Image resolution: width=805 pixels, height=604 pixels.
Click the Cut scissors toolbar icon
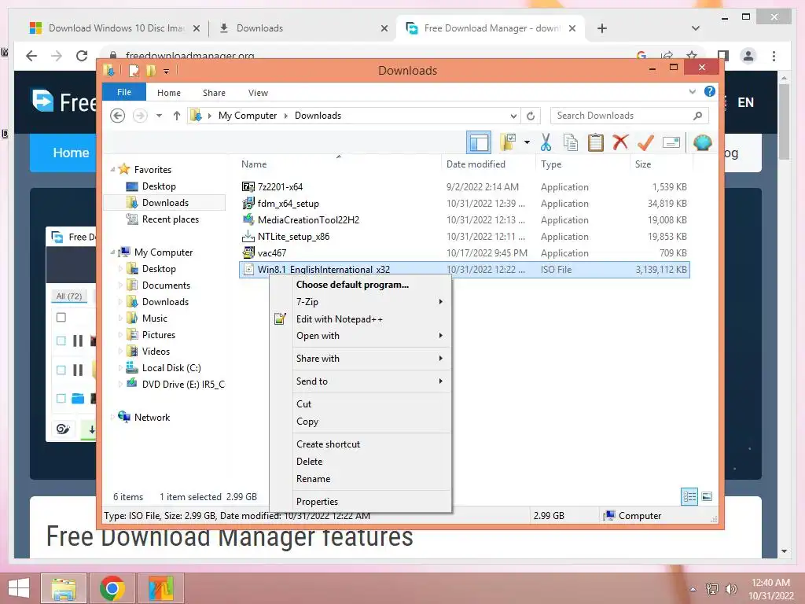click(x=546, y=142)
